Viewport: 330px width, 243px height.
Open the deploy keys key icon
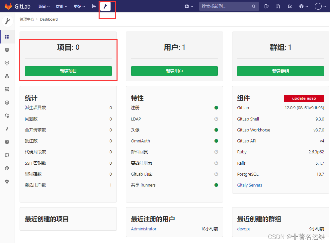(x=7, y=129)
